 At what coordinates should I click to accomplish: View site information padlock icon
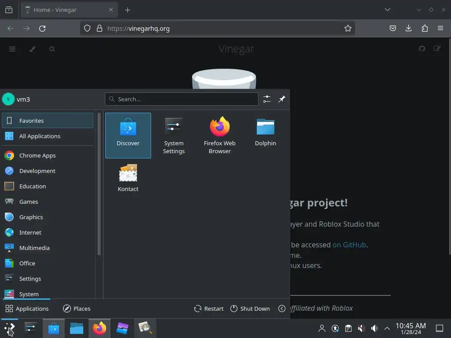point(100,28)
